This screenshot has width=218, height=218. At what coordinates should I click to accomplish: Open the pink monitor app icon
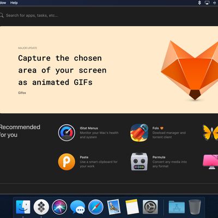pos(210,161)
